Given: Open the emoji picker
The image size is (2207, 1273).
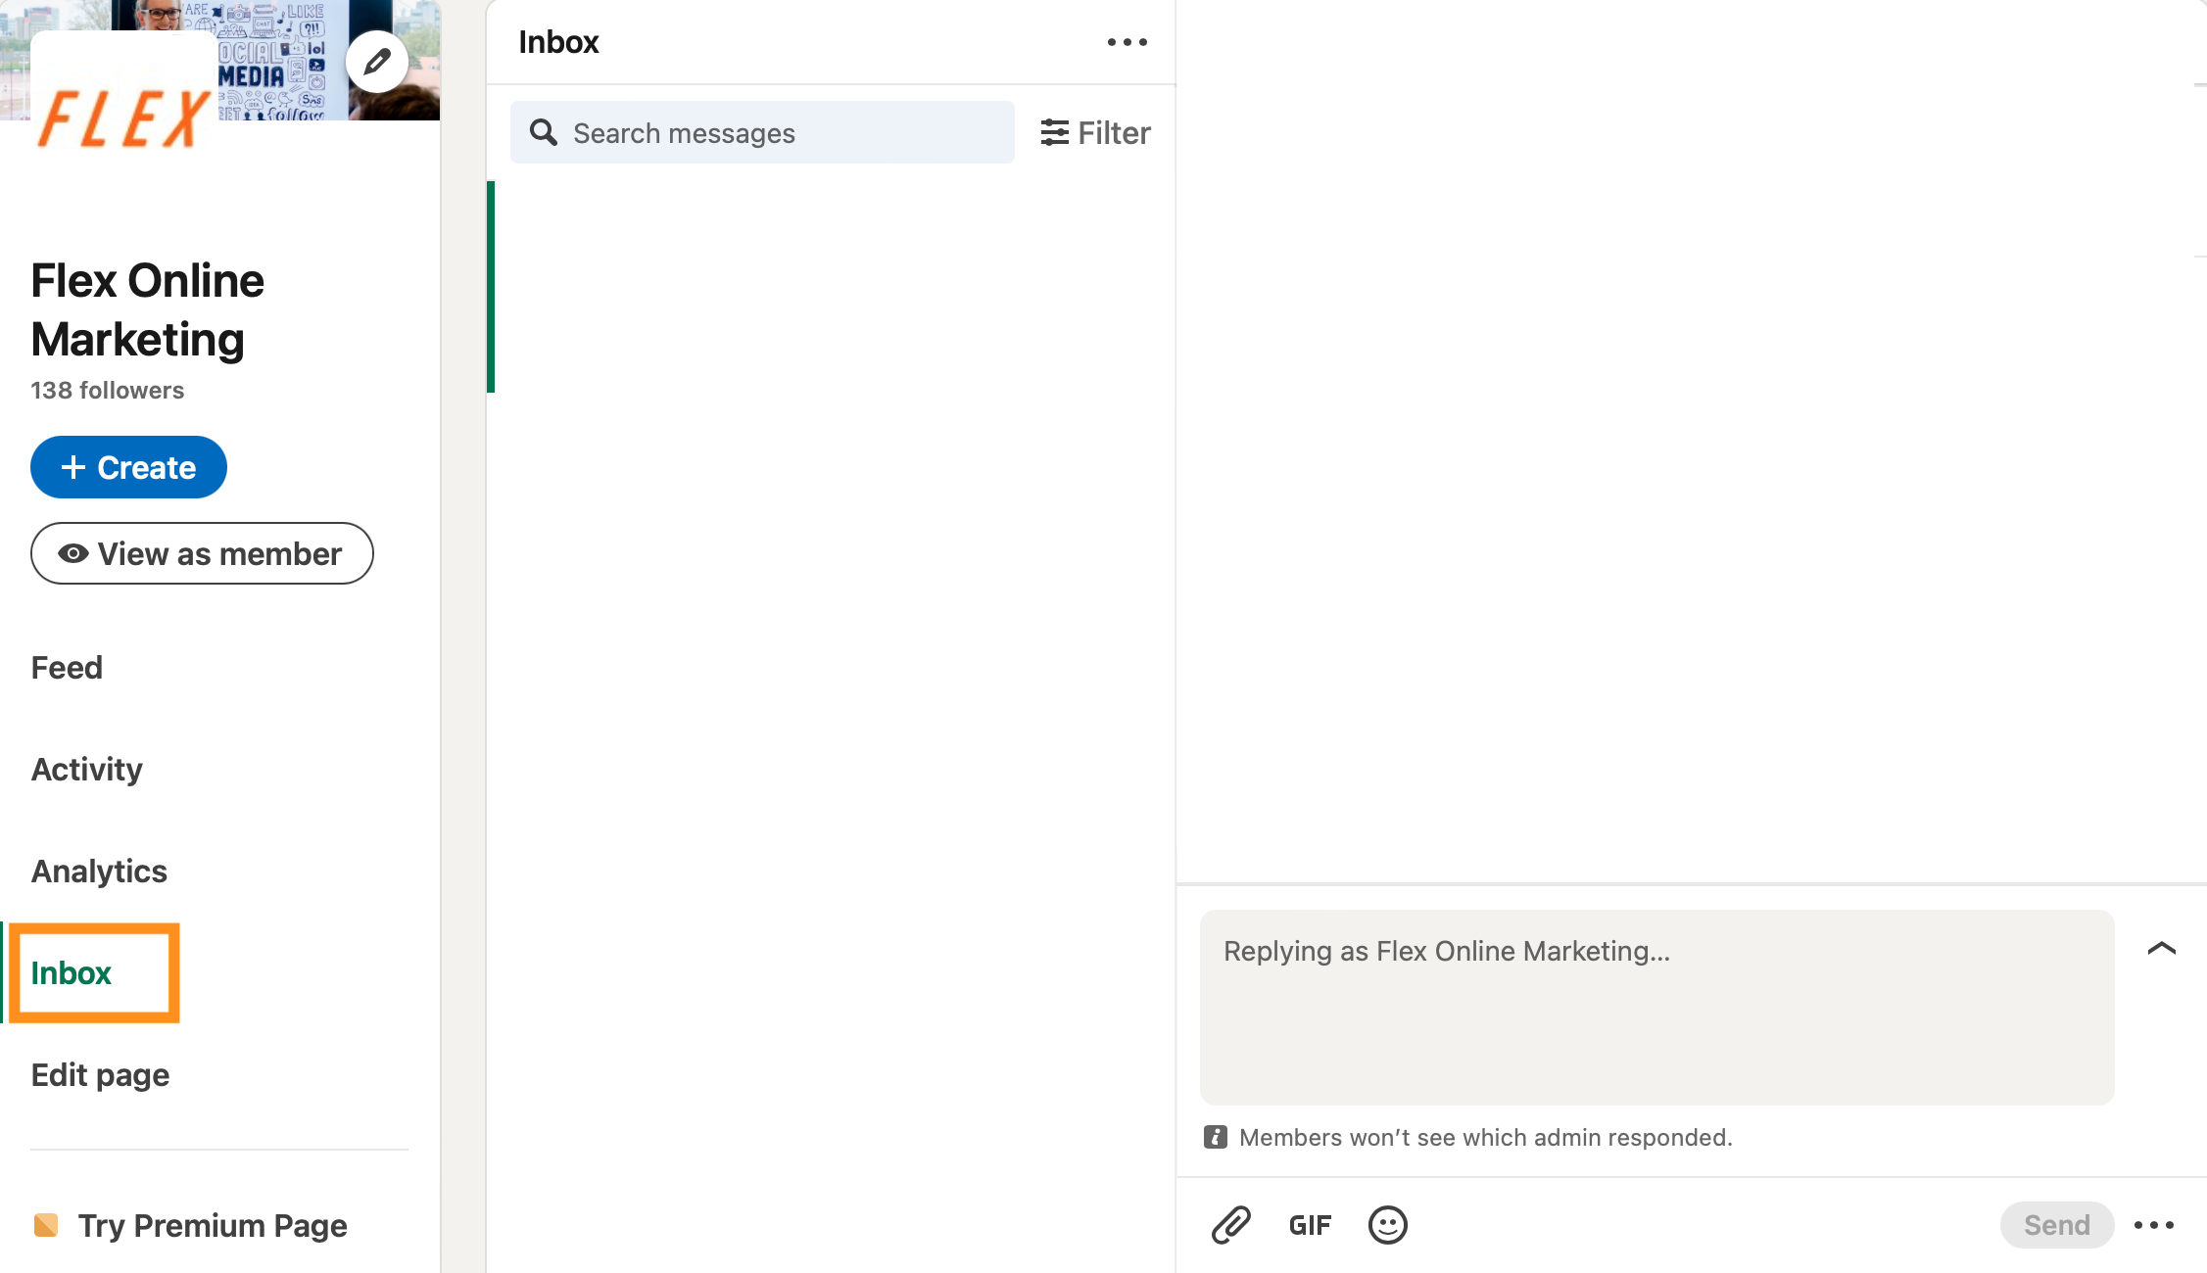Looking at the screenshot, I should click(x=1387, y=1225).
